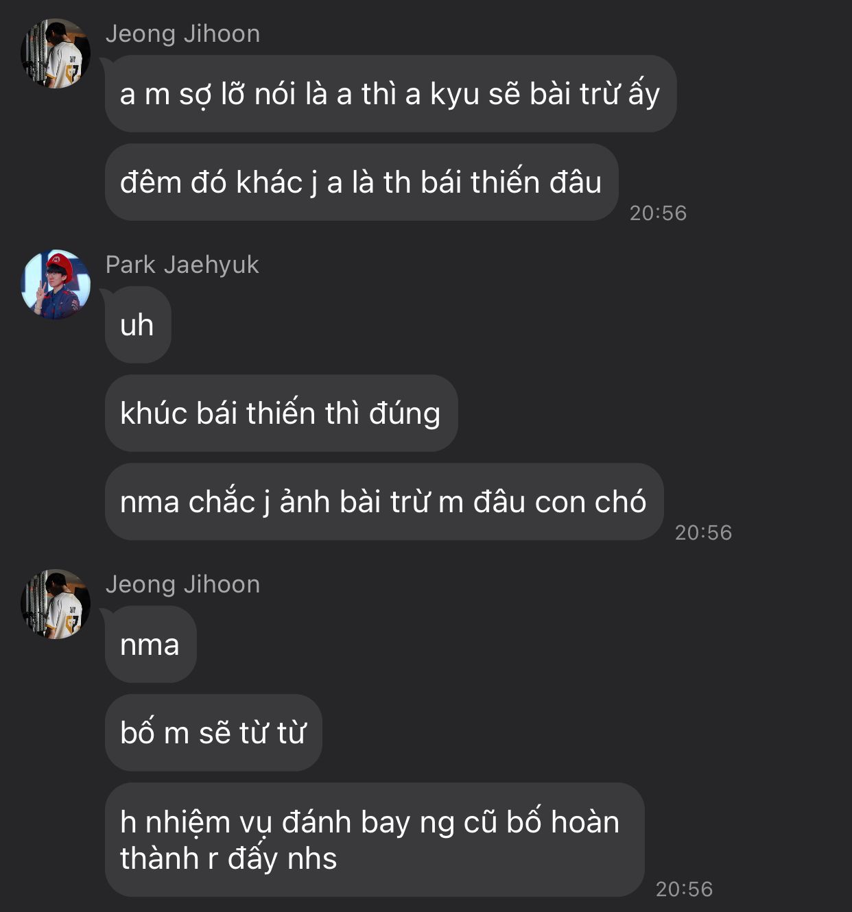The image size is (852, 912).
Task: Select the top Jeong Jihoon sender name
Action: [182, 34]
